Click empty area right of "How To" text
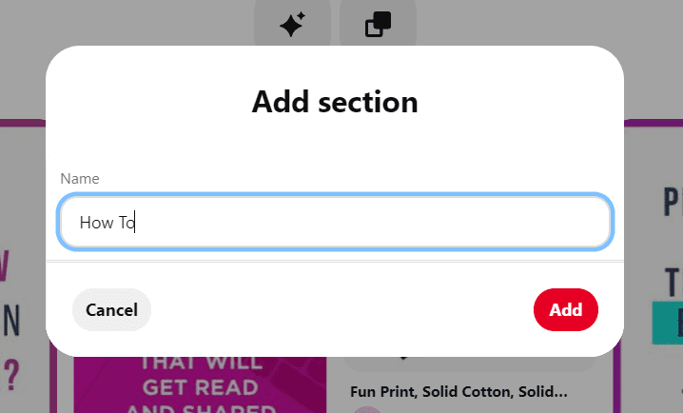 370,222
